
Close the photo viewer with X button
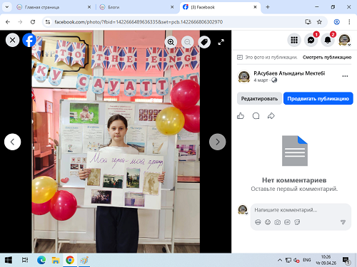[12, 40]
